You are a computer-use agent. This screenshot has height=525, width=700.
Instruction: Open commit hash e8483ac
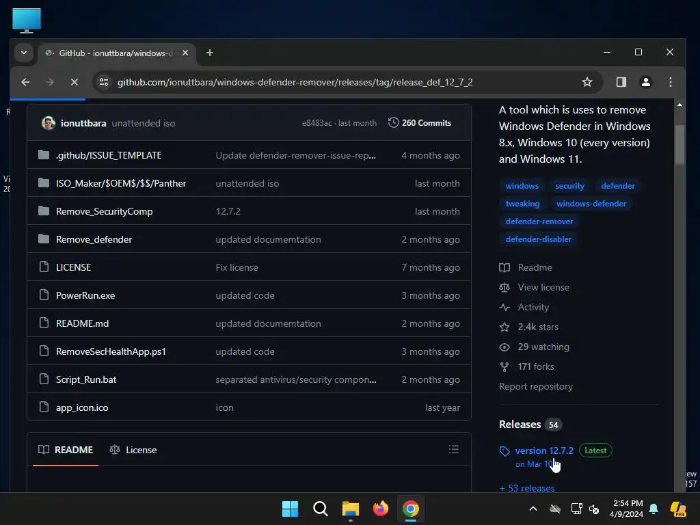click(x=317, y=123)
